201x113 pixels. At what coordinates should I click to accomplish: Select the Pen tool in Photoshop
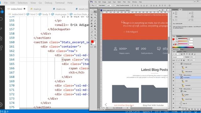(x=91, y=32)
